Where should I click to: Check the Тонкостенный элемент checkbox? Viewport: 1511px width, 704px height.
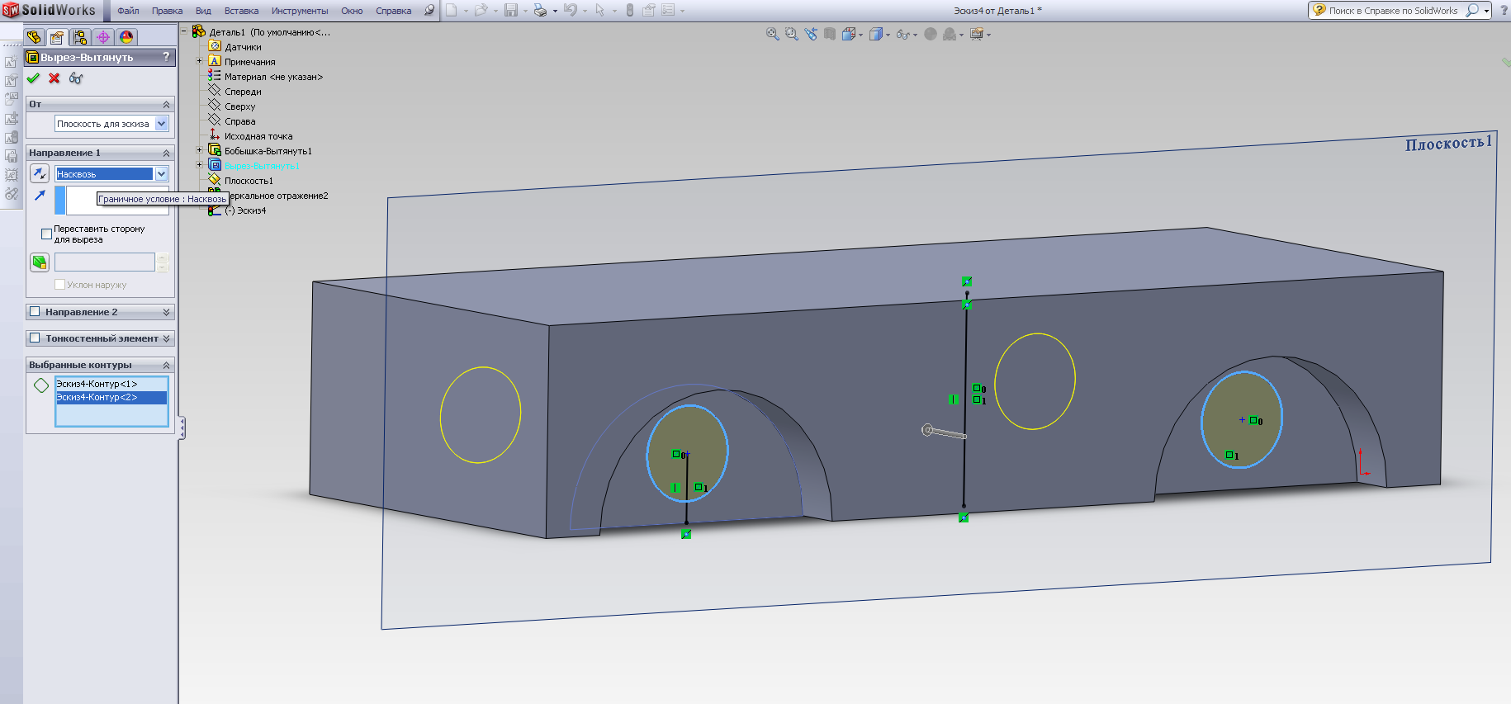pos(35,338)
